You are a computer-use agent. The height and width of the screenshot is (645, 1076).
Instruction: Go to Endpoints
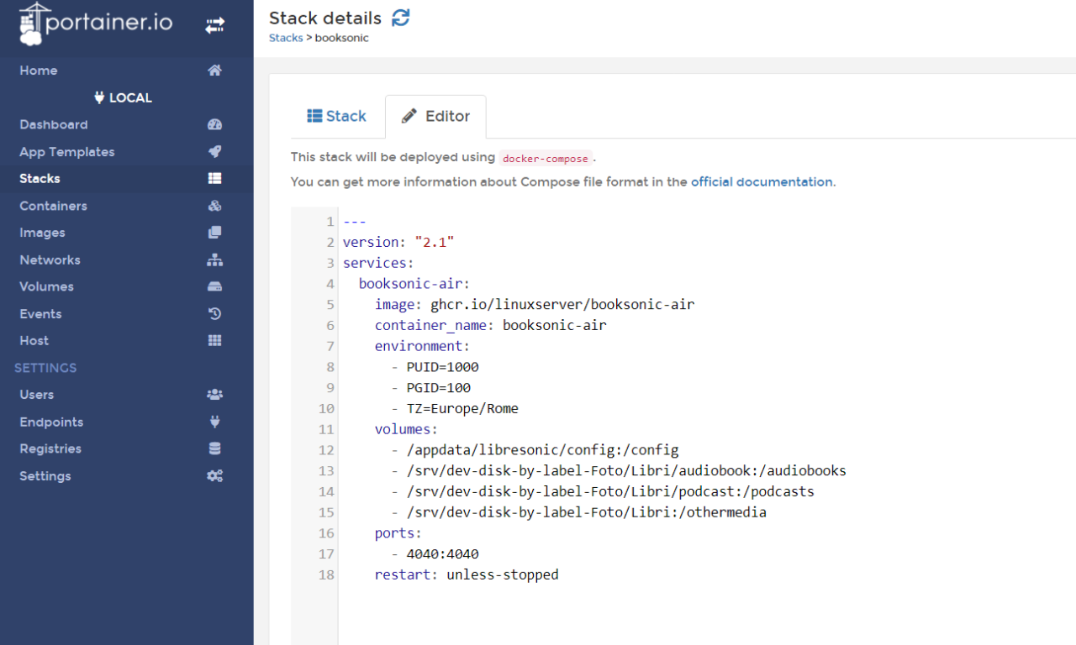[51, 422]
